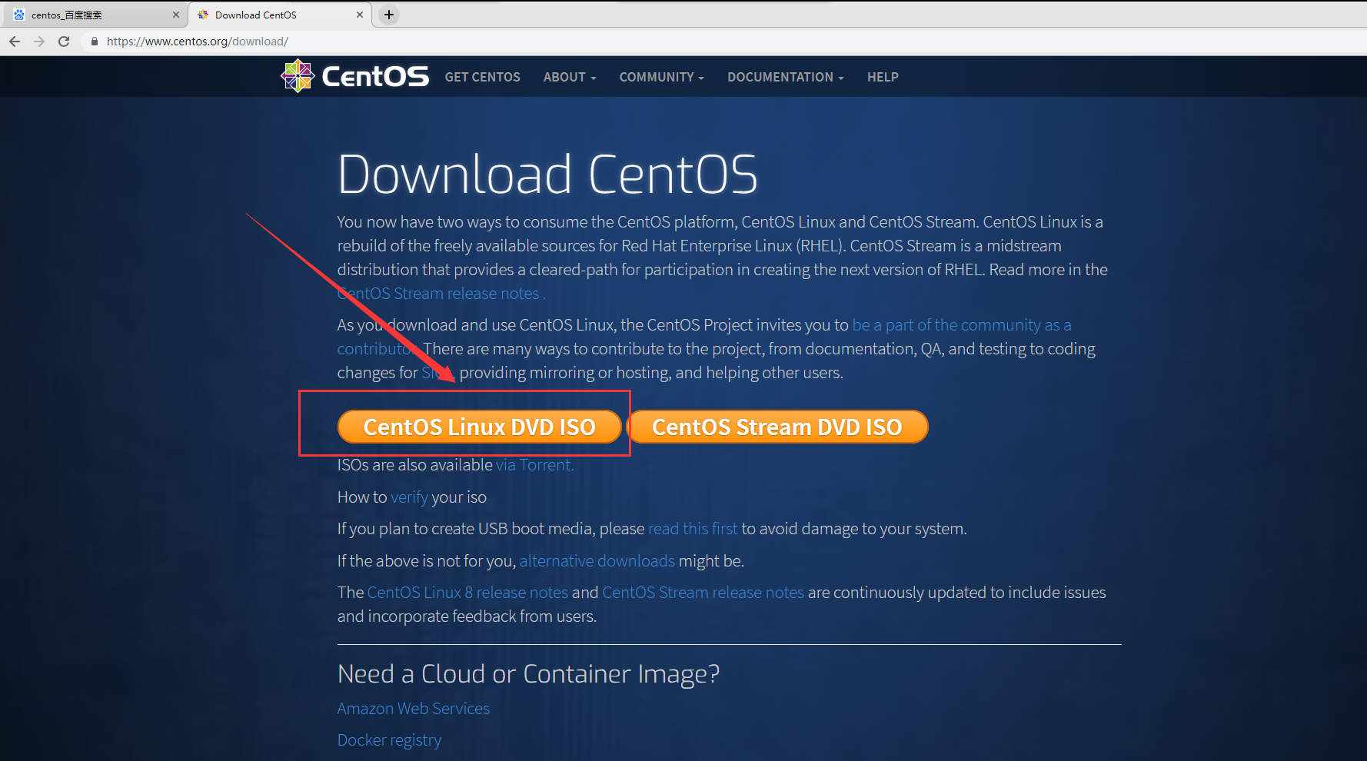Expand the ABOUT dropdown menu
This screenshot has height=761, width=1367.
point(570,77)
